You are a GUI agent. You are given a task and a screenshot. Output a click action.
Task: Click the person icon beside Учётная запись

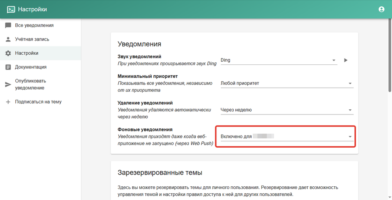tap(8, 39)
